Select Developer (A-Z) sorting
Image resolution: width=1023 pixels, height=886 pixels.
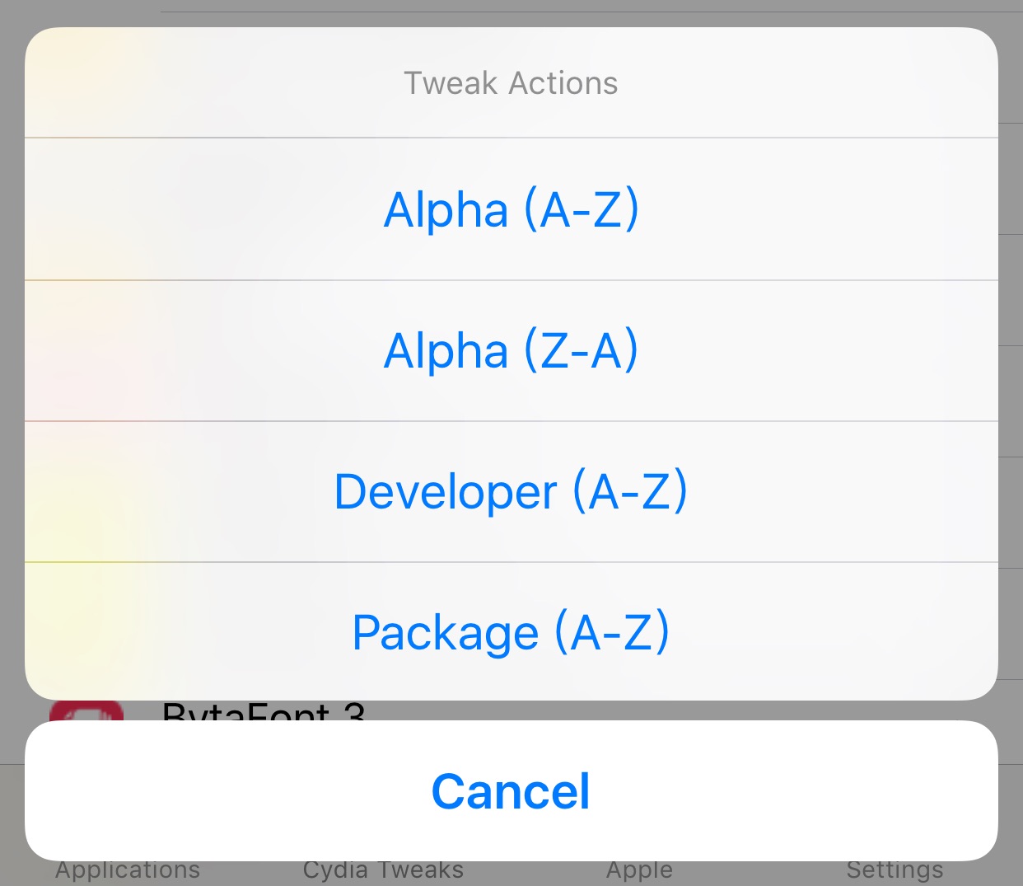(x=511, y=492)
